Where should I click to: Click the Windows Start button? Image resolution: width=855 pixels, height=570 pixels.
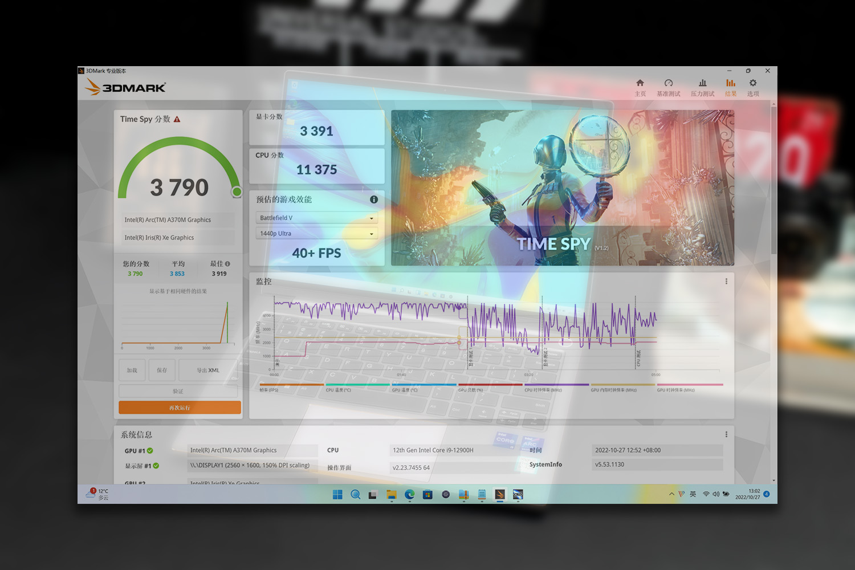(337, 495)
